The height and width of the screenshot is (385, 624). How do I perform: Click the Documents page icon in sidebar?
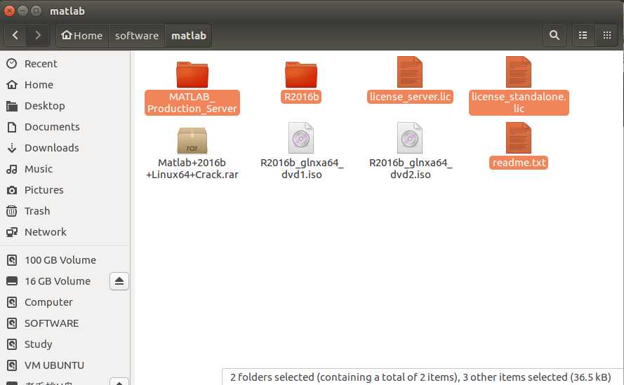(x=12, y=127)
